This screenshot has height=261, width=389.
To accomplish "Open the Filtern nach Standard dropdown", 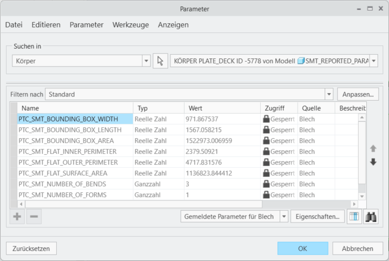I will point(329,94).
